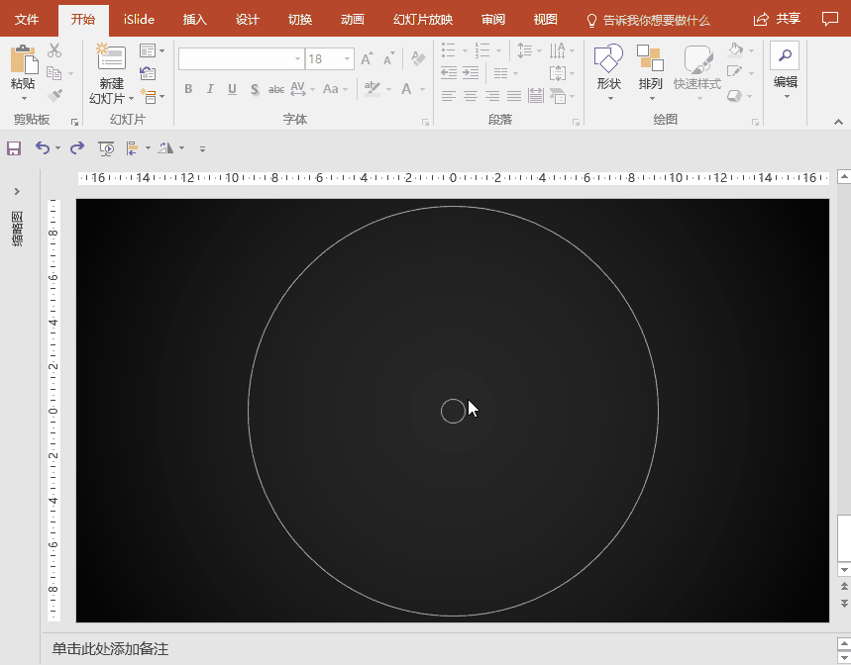Image resolution: width=851 pixels, height=665 pixels.
Task: Expand the font size dropdown showing 18
Action: click(347, 59)
